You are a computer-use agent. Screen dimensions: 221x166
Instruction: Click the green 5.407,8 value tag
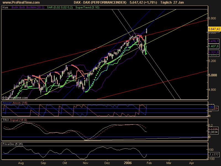point(214,46)
